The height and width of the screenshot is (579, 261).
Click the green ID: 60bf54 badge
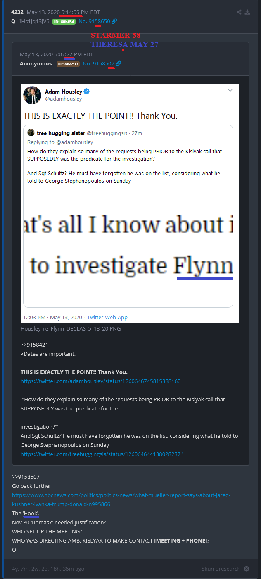point(64,22)
